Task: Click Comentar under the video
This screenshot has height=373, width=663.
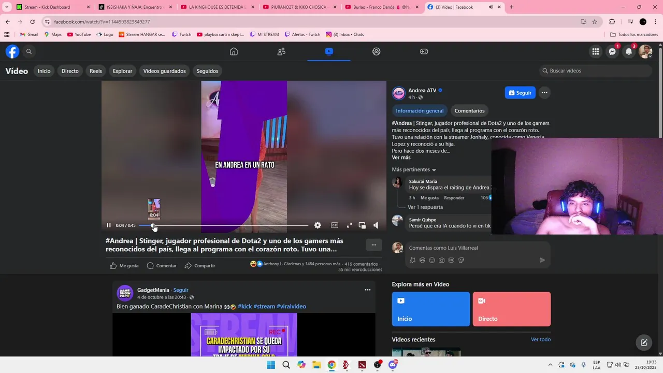Action: point(162,266)
